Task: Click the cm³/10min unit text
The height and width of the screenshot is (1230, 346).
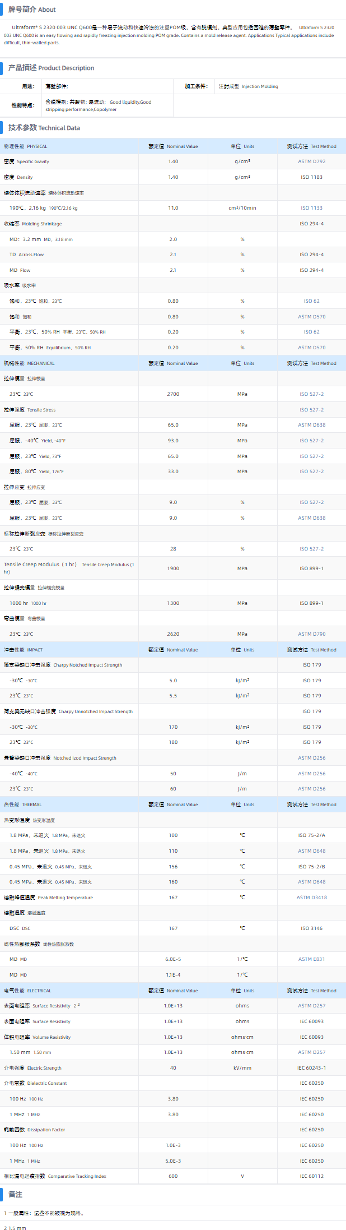Action: pyautogui.click(x=242, y=208)
